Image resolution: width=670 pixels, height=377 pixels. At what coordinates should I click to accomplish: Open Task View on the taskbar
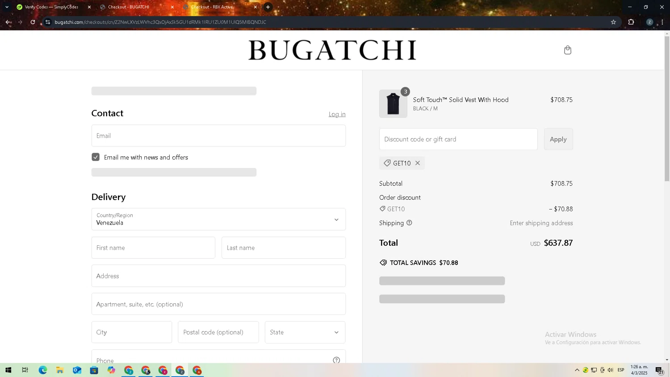(25, 370)
